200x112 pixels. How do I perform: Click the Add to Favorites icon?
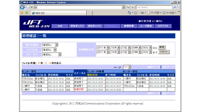coord(27,13)
